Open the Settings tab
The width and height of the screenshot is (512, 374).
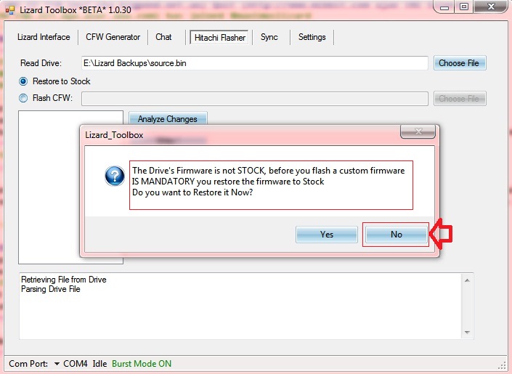point(312,37)
